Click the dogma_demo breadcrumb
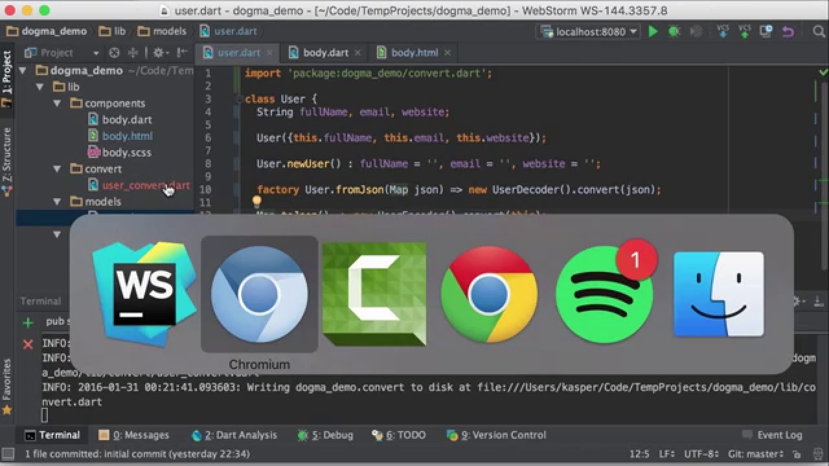The height and width of the screenshot is (466, 829). coord(47,31)
